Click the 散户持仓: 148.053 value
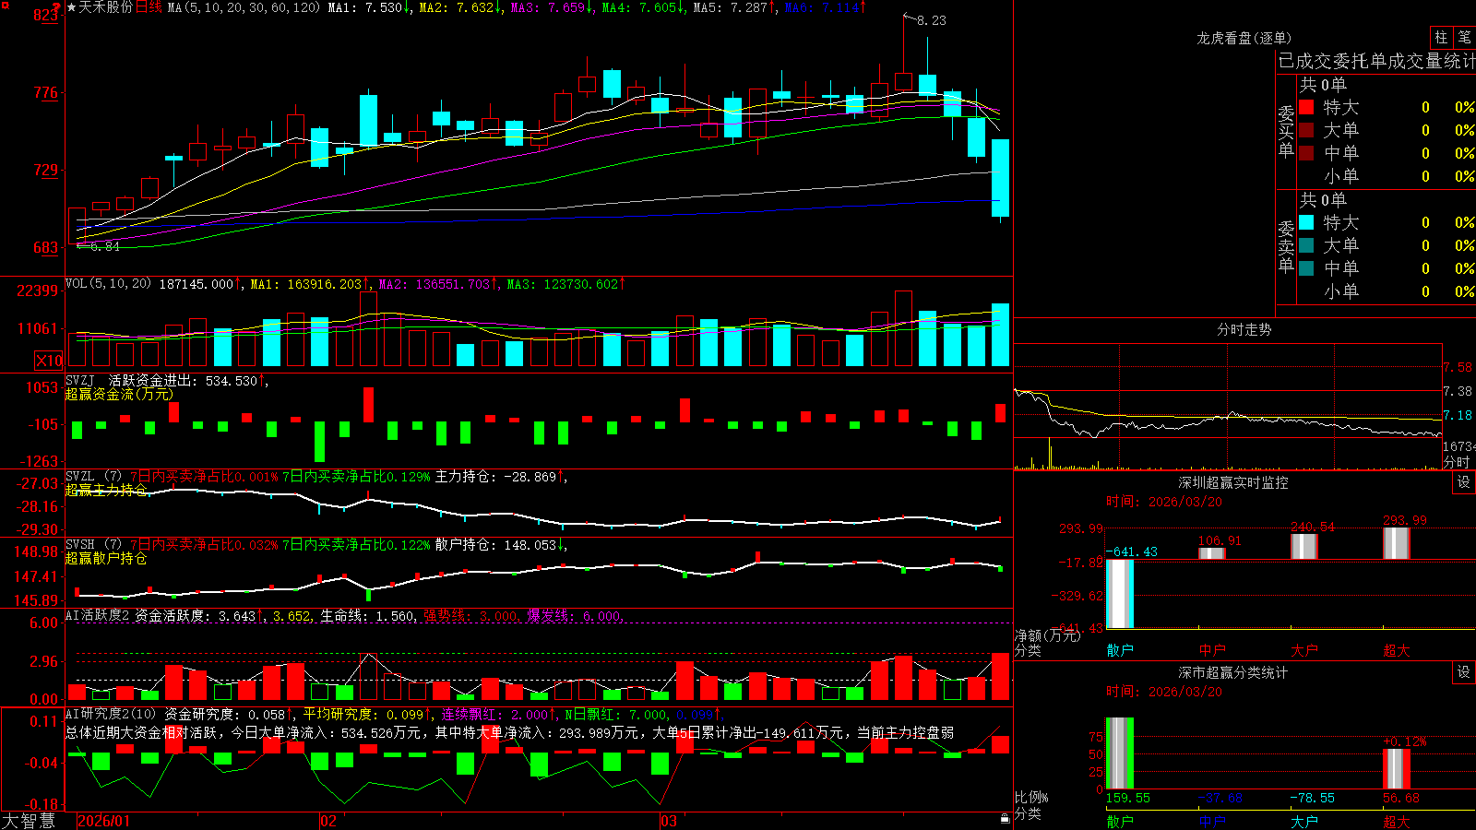 [501, 545]
